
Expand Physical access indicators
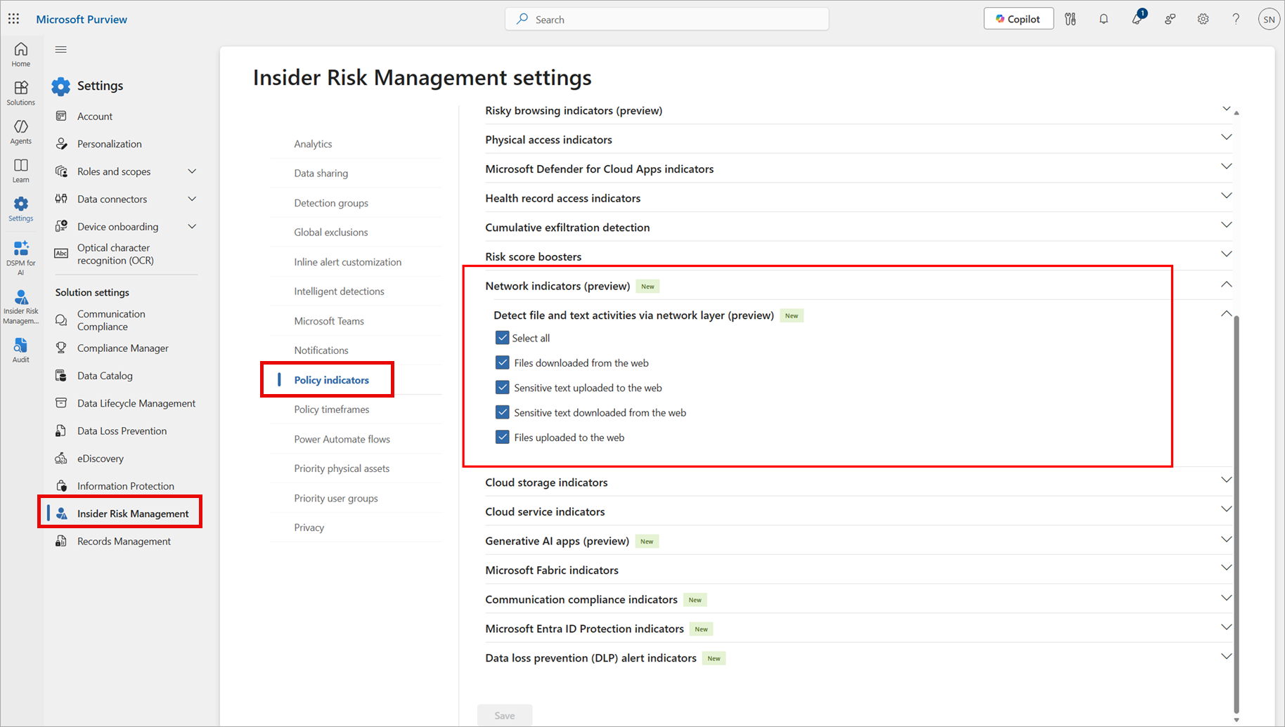1226,137
